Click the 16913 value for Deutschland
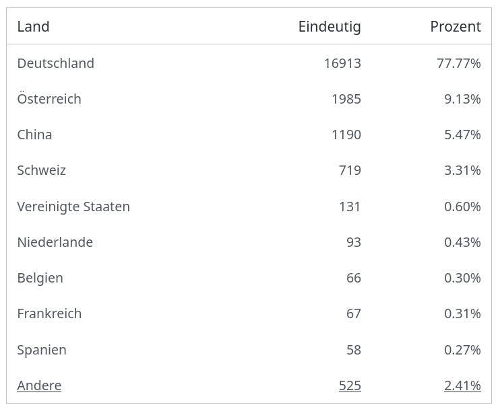The width and height of the screenshot is (498, 409). click(x=342, y=63)
